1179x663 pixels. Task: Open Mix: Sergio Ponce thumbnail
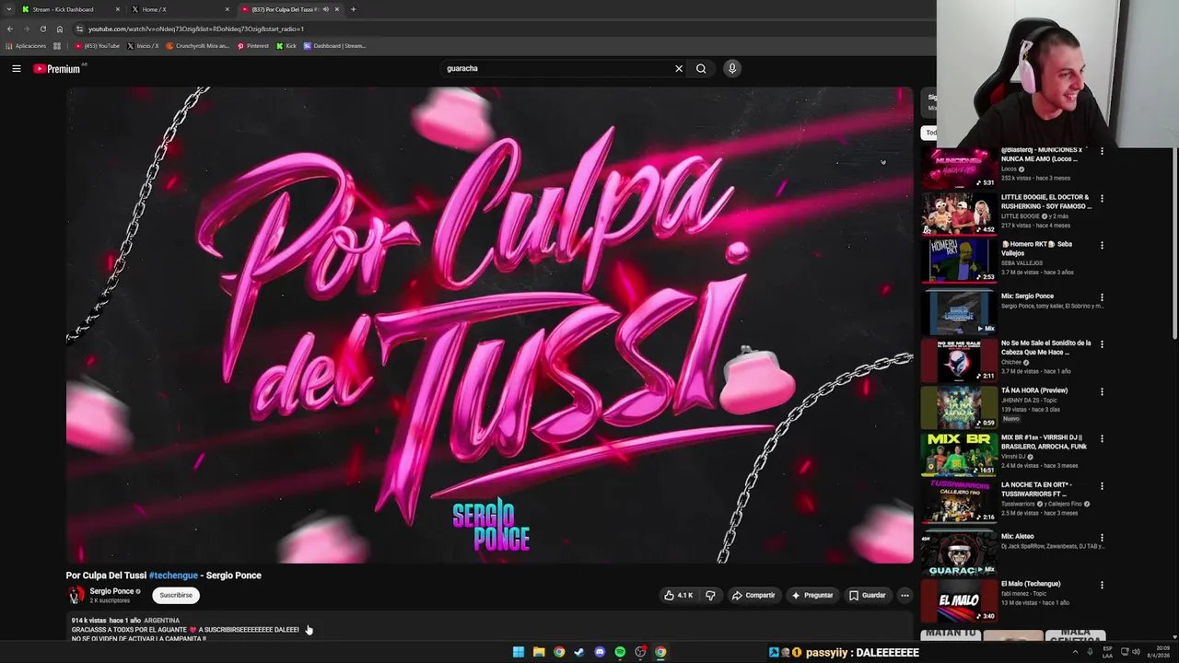959,312
